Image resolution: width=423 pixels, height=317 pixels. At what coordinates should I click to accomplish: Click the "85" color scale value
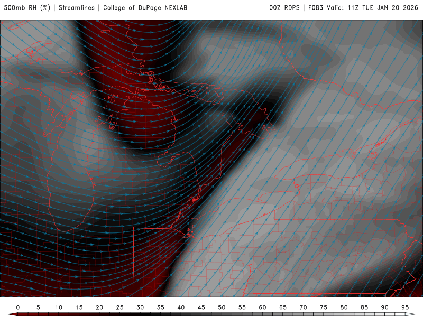pyautogui.click(x=364, y=307)
